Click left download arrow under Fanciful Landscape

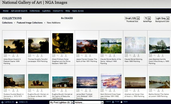(37, 56)
